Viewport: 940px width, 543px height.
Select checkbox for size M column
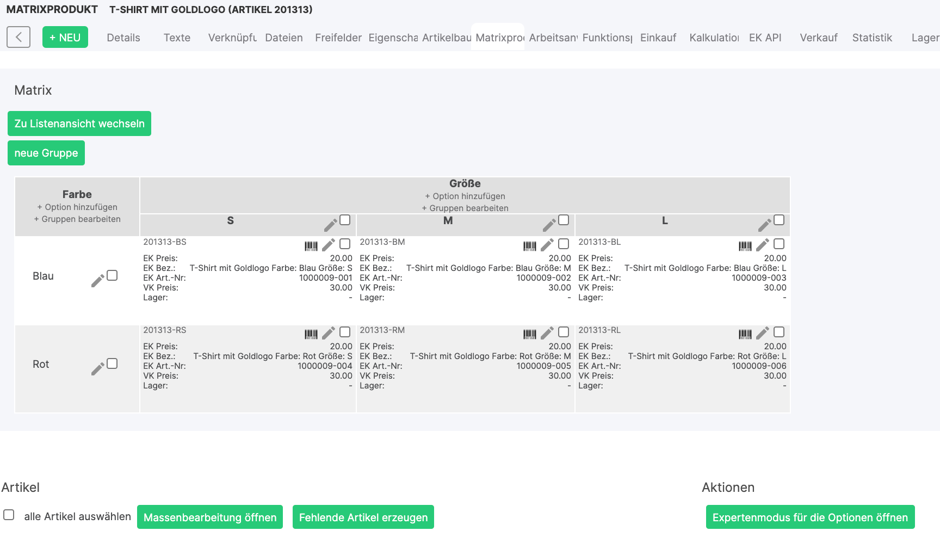564,220
